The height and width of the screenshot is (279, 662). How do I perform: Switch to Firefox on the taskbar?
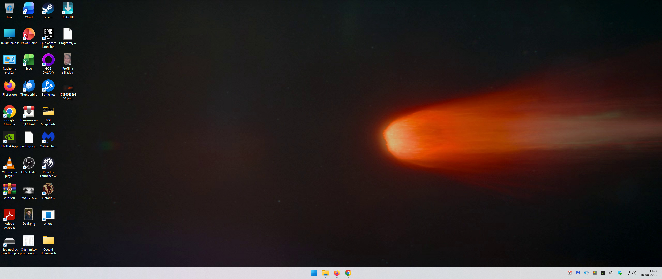pos(337,273)
